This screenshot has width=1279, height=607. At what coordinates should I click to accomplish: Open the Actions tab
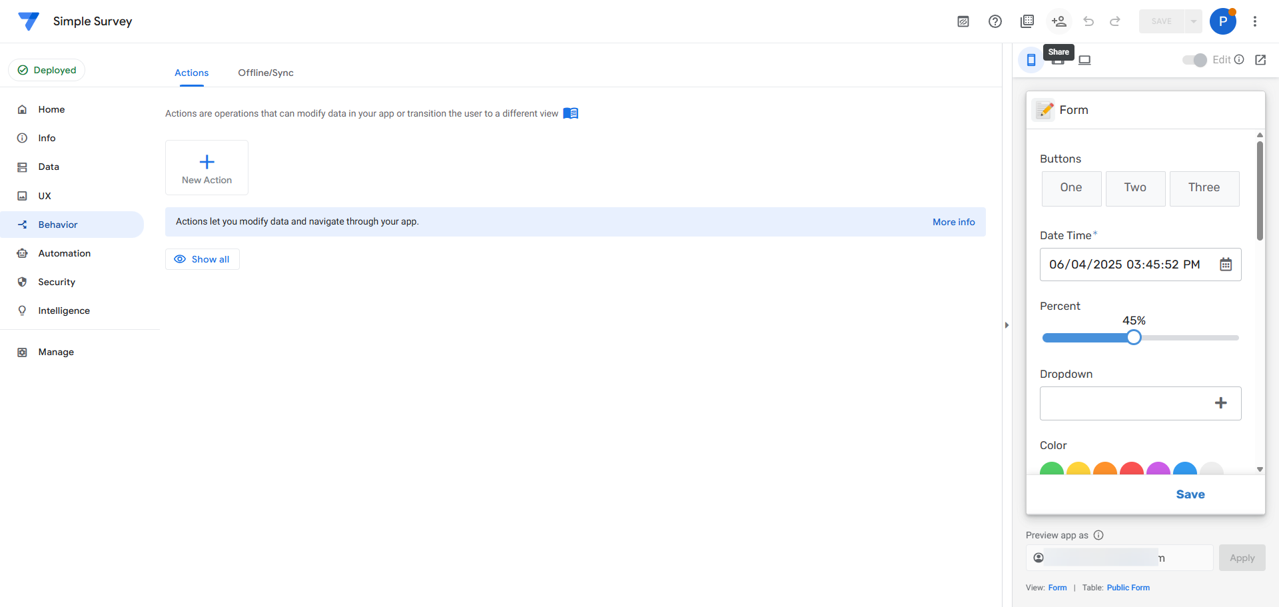(192, 73)
